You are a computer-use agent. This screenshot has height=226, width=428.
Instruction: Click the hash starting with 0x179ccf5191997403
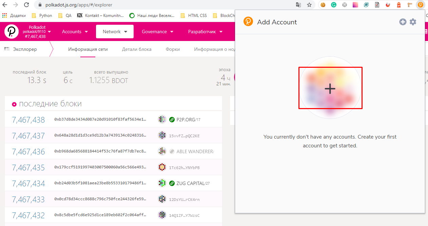[100, 167]
